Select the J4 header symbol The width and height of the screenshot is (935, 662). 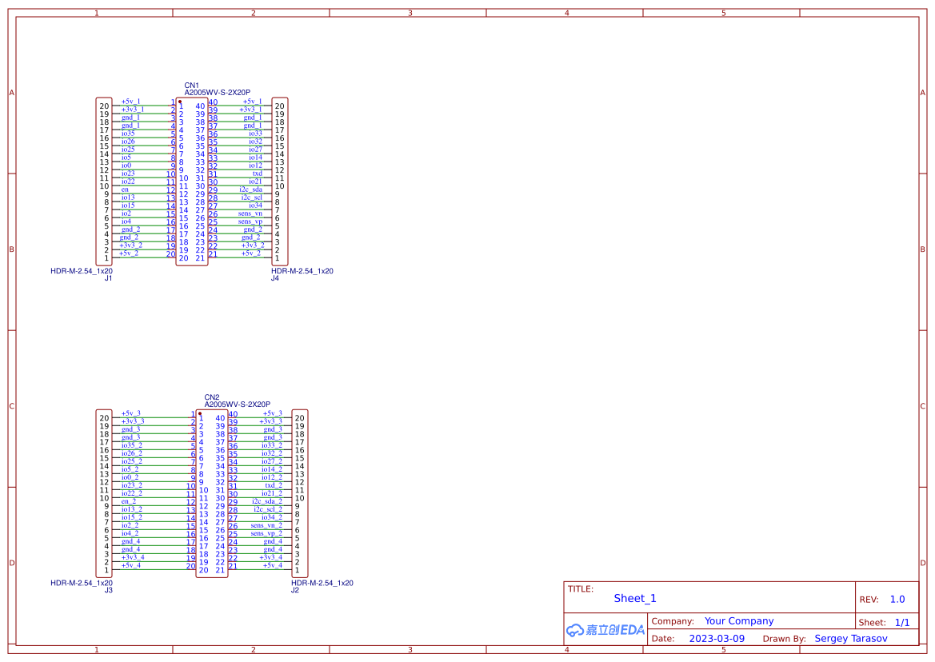281,180
